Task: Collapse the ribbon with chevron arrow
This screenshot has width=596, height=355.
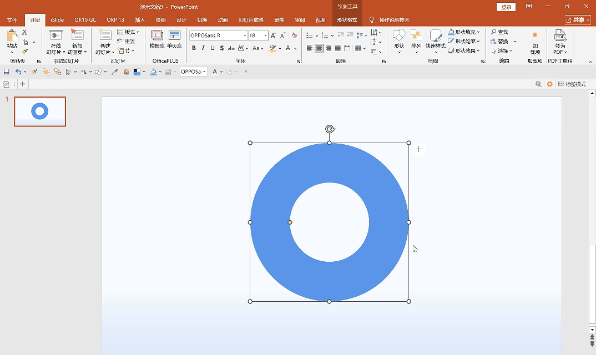Action: [590, 62]
